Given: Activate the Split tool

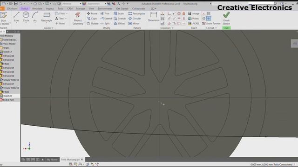Looking at the screenshot, I should [x=105, y=24].
